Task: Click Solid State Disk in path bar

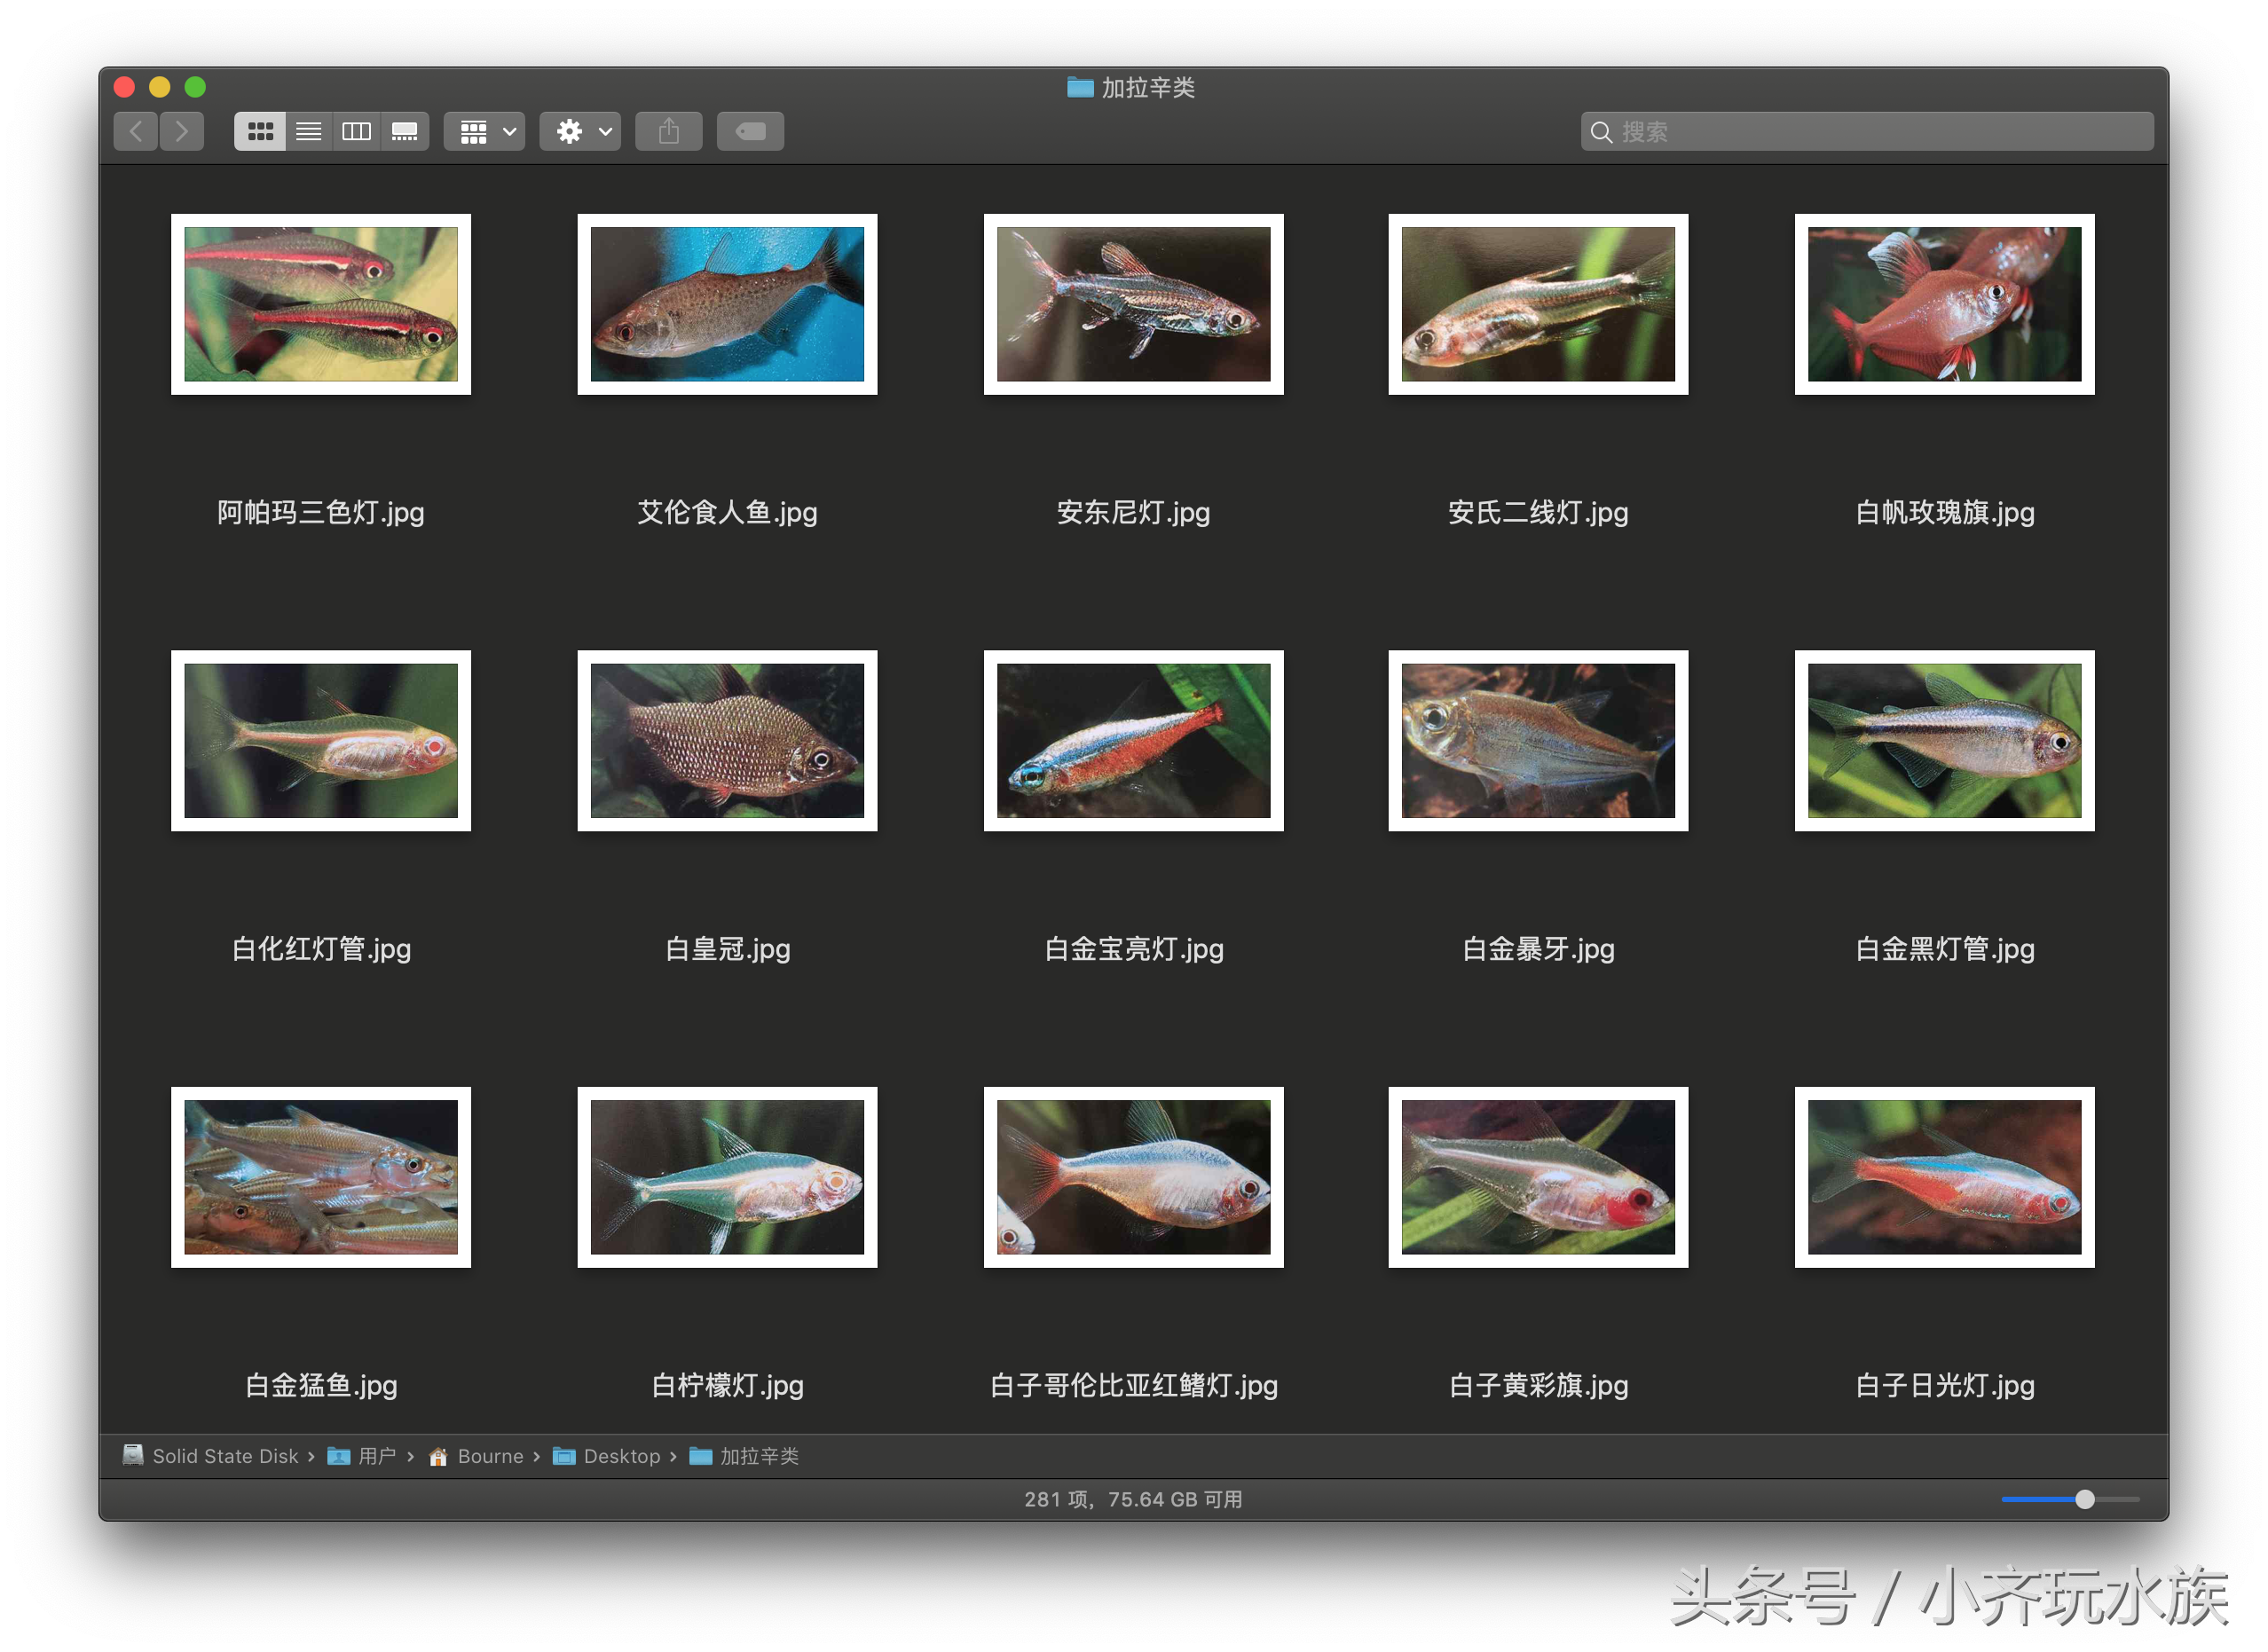Action: [210, 1456]
